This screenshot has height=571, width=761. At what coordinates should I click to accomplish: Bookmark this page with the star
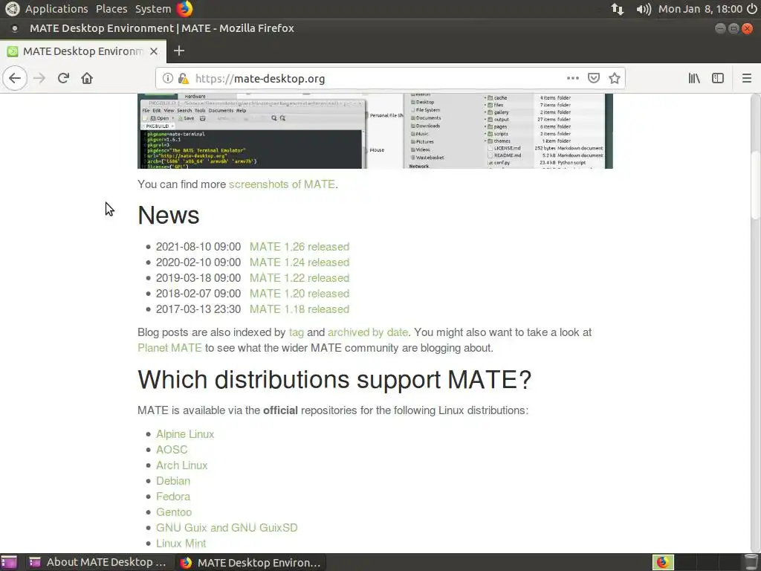(x=615, y=78)
